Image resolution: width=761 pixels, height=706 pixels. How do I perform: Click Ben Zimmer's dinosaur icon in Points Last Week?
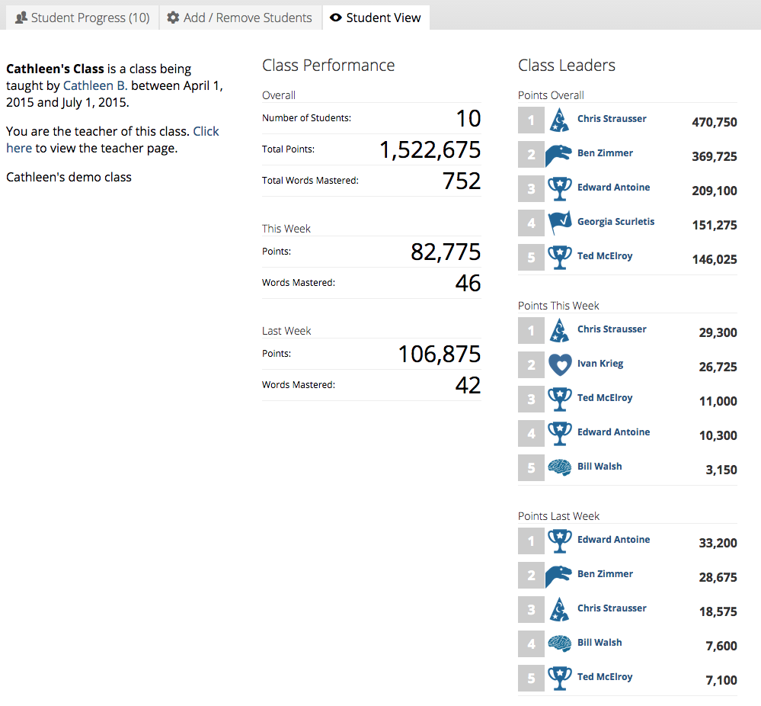[x=559, y=575]
